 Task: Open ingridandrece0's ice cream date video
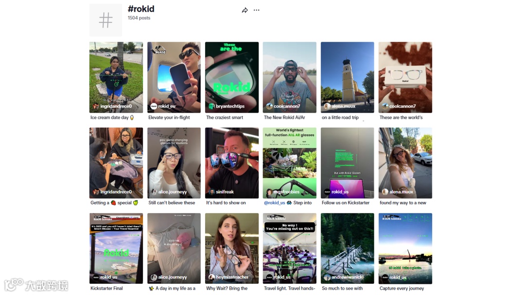coord(116,77)
